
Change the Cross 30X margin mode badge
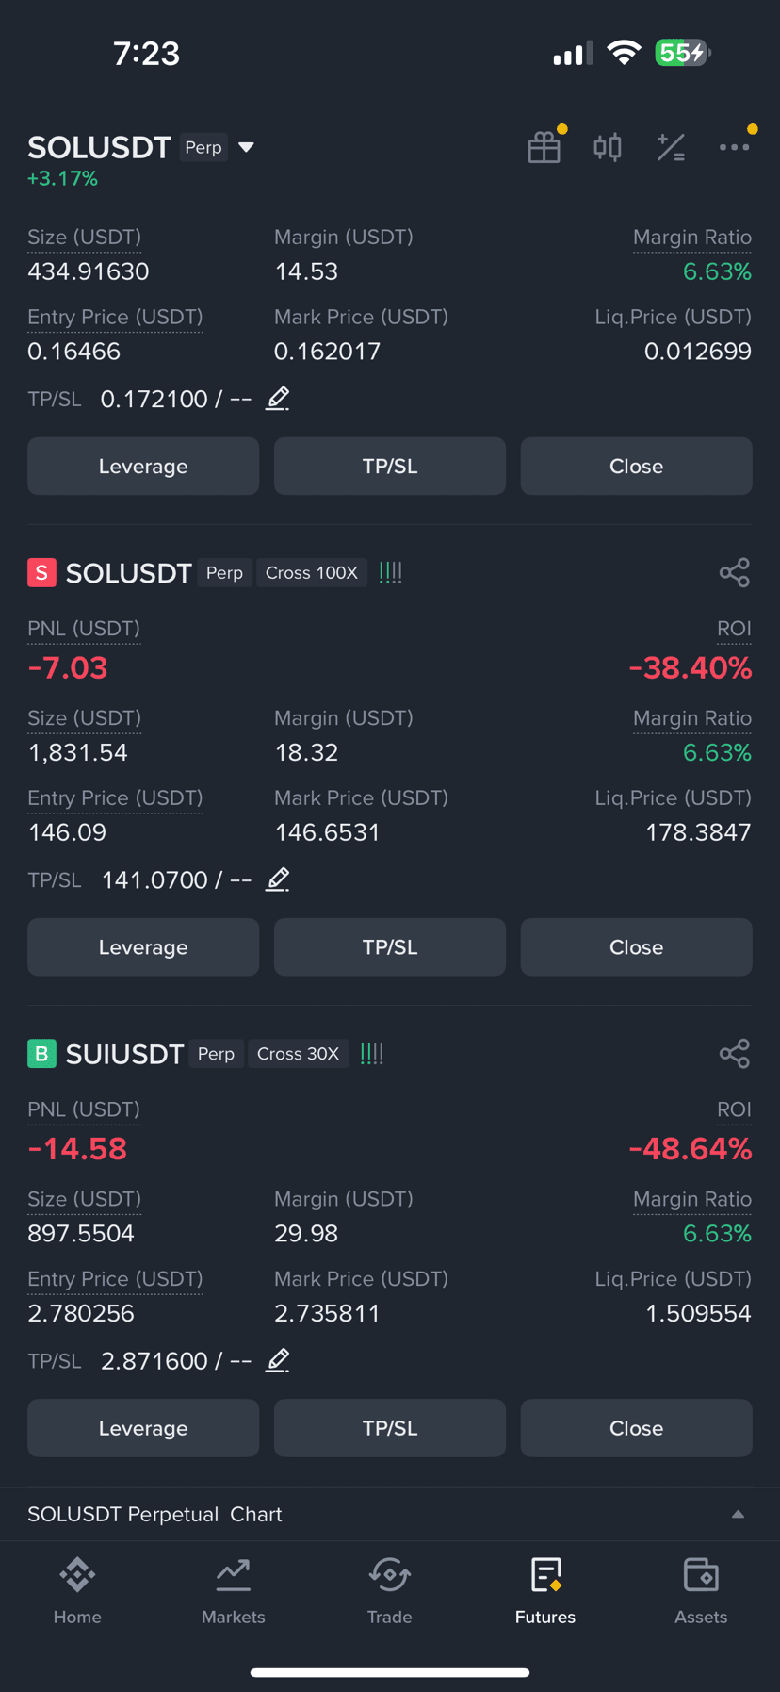click(298, 1053)
